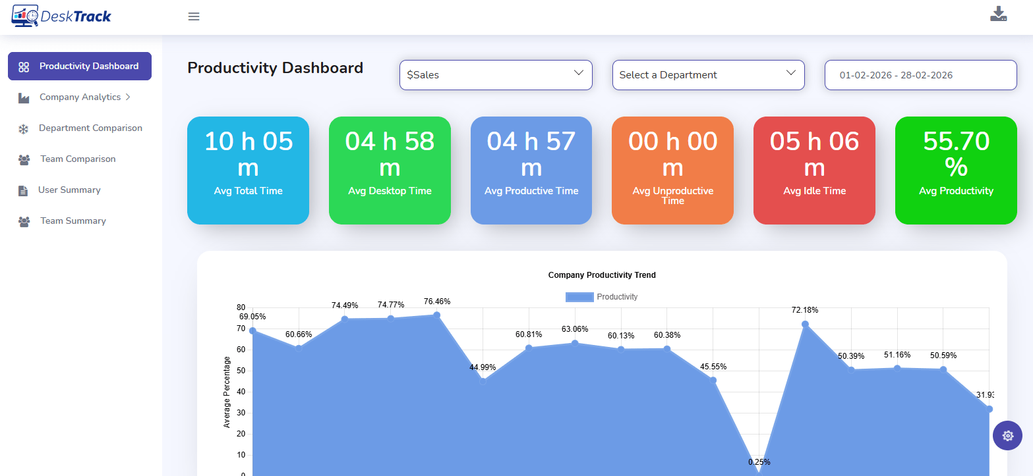1033x476 pixels.
Task: Click the Company Analytics factory icon
Action: (24, 97)
